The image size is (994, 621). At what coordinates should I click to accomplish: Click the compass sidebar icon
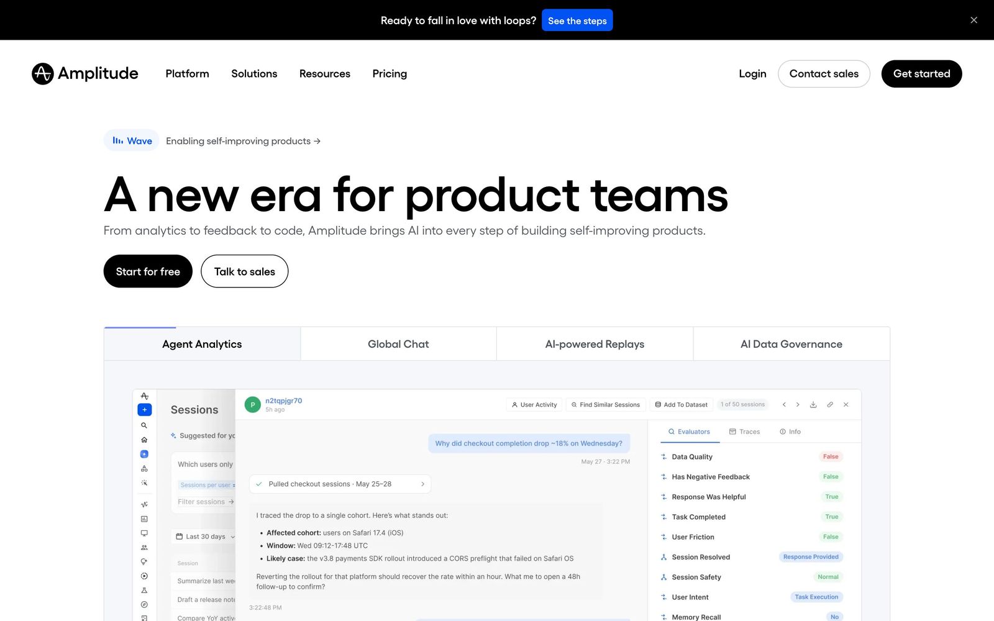pyautogui.click(x=144, y=604)
